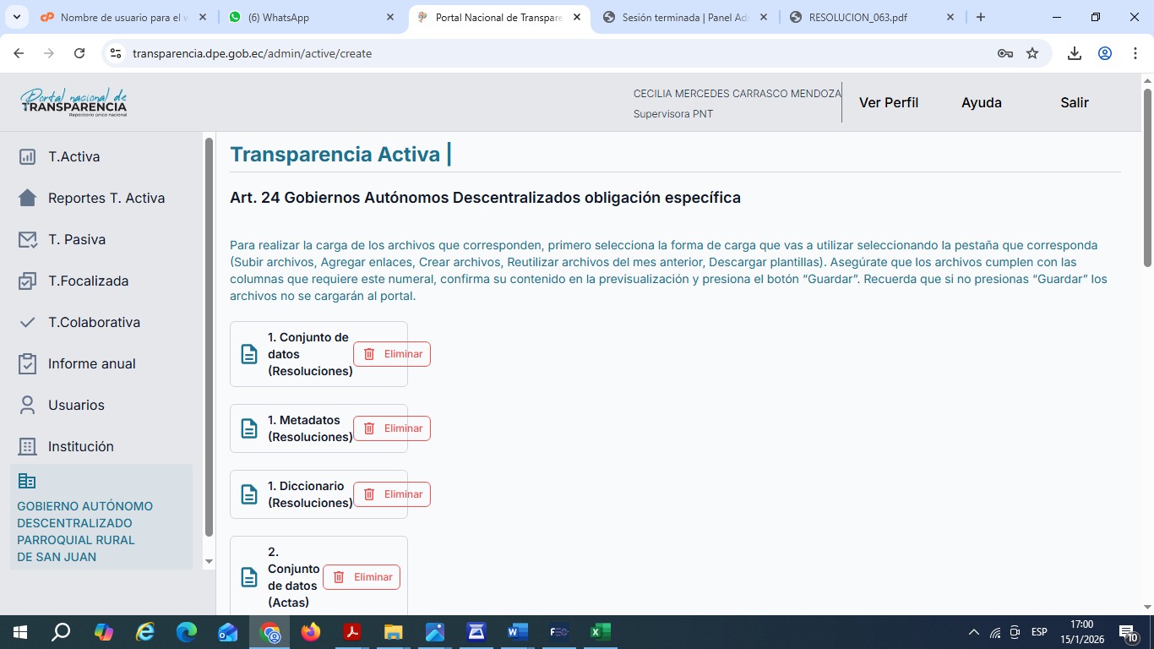This screenshot has width=1154, height=649.
Task: Click the Ayuda link
Action: pyautogui.click(x=981, y=102)
